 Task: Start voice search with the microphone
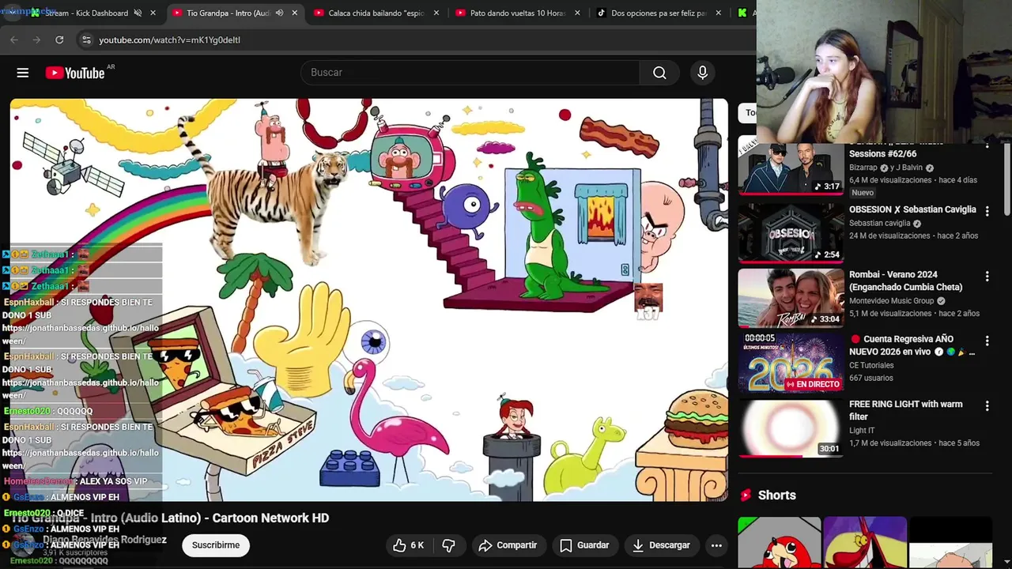[x=703, y=73]
